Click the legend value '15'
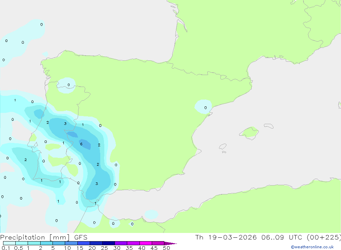Image resolution: width=341 pixels, height=250 pixels. (80, 248)
